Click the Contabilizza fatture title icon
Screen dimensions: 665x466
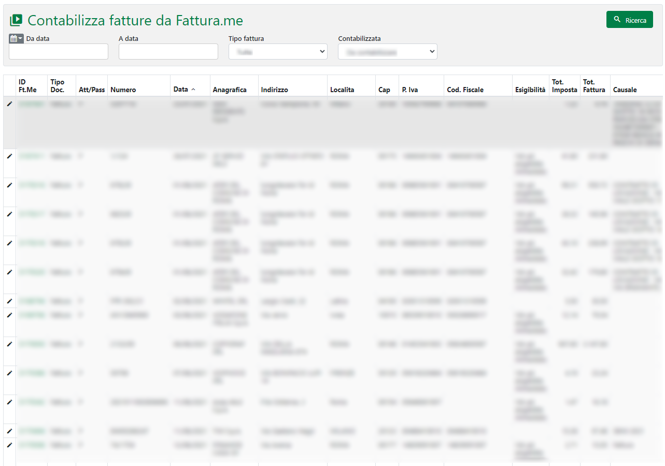(16, 20)
